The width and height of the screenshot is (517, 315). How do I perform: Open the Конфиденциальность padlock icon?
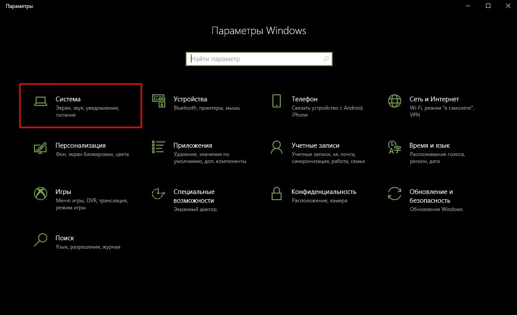277,194
